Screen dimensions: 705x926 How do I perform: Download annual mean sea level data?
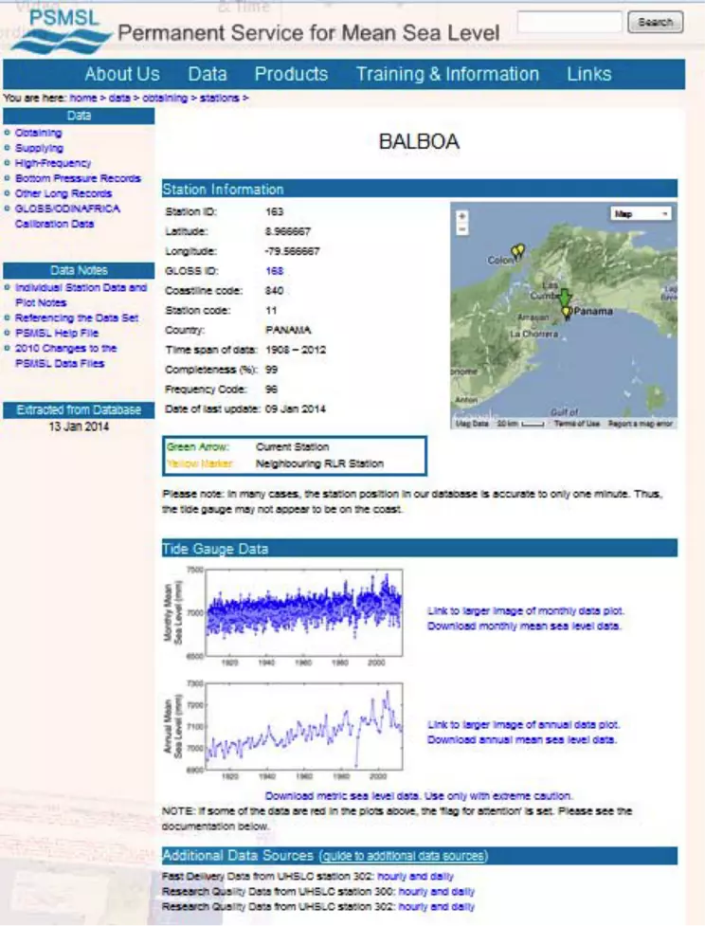click(x=521, y=740)
